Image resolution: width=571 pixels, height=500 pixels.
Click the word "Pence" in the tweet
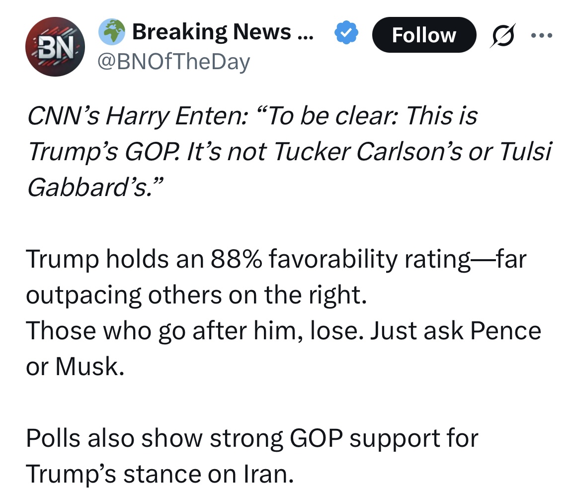pos(507,331)
